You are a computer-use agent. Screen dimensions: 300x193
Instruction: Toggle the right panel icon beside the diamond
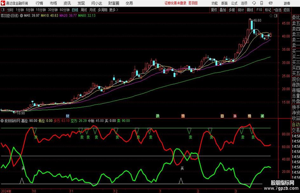(x=276, y=16)
